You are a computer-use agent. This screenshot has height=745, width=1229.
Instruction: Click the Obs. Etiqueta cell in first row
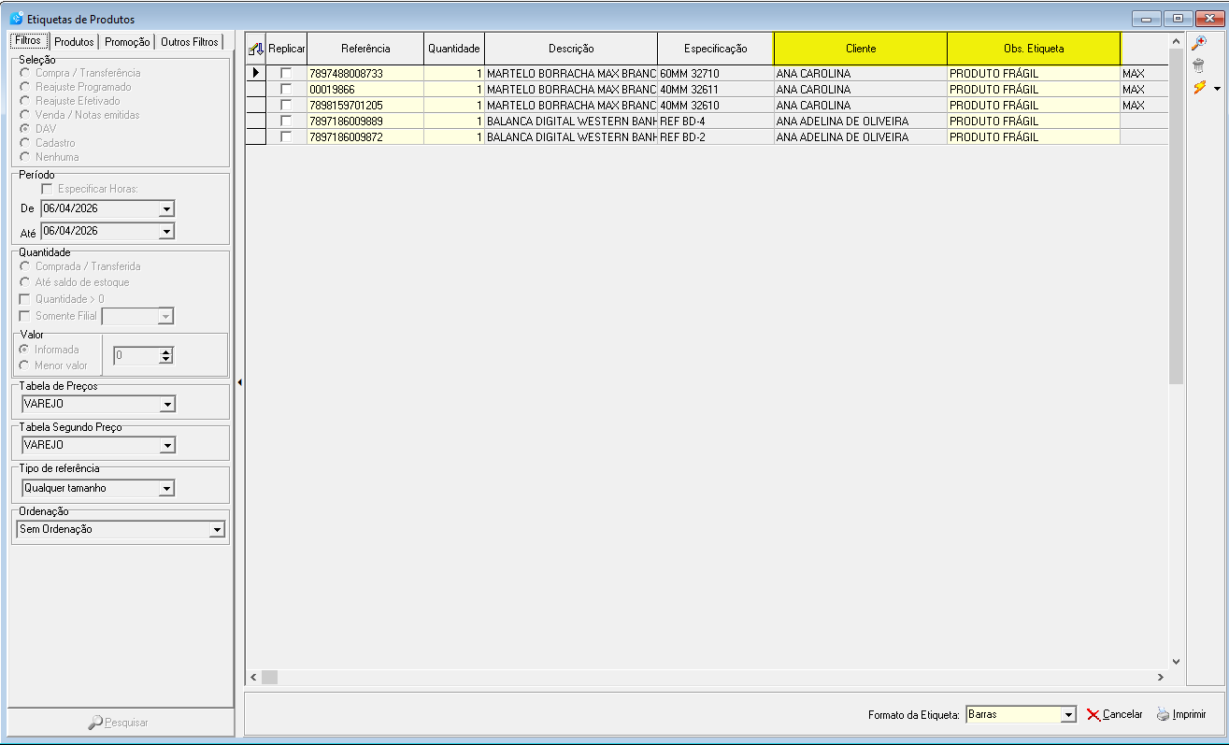pyautogui.click(x=1034, y=73)
